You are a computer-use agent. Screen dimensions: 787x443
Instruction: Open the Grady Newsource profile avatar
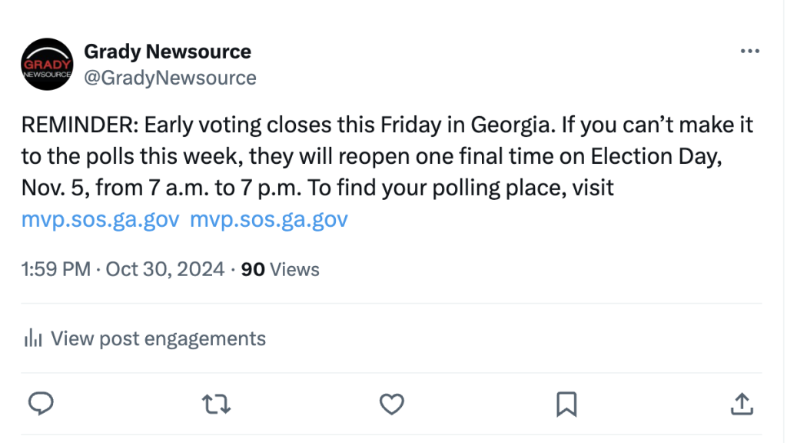tap(46, 65)
